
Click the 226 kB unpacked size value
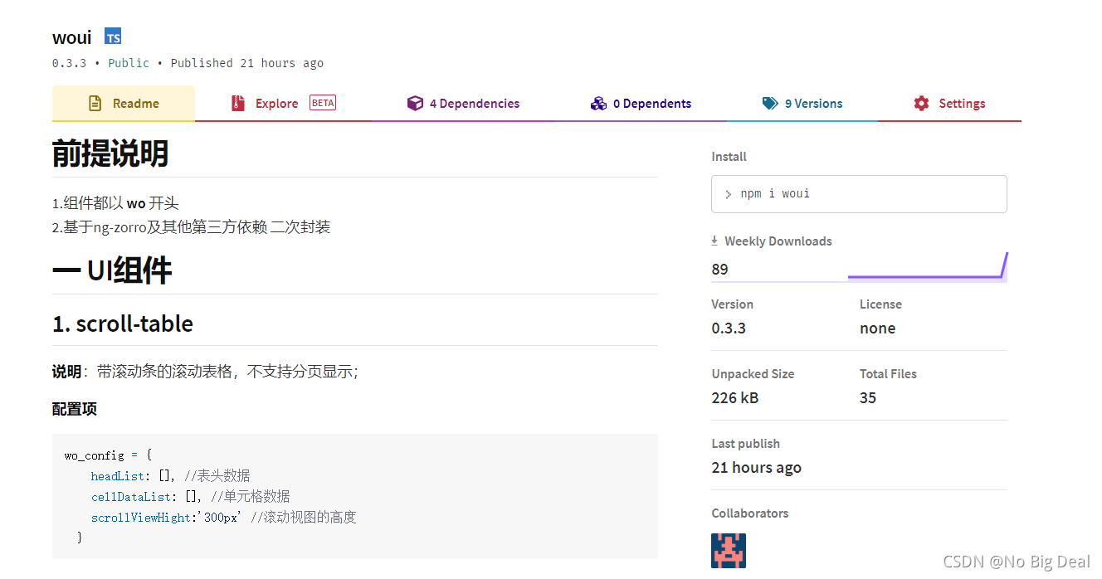click(x=735, y=397)
